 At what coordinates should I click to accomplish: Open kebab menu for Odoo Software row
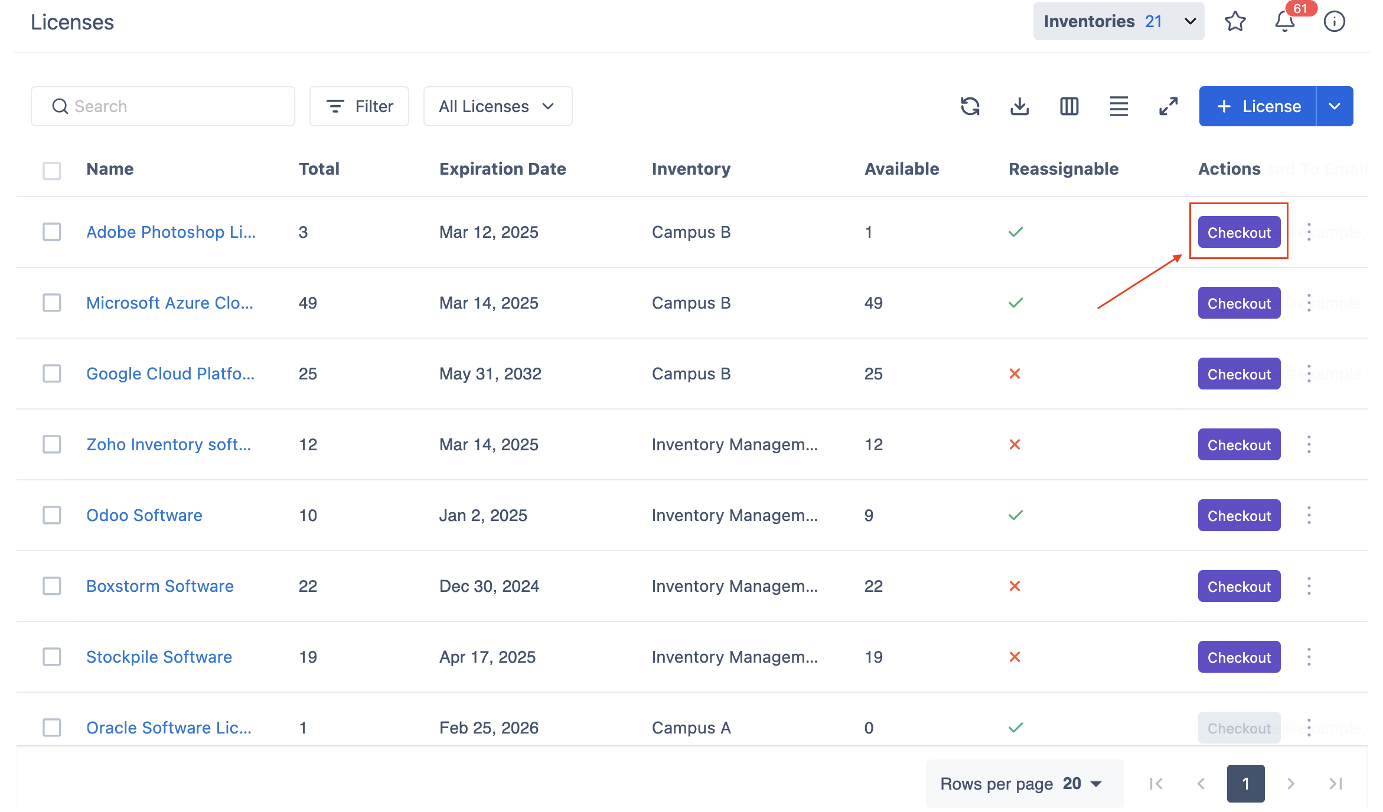click(x=1309, y=515)
